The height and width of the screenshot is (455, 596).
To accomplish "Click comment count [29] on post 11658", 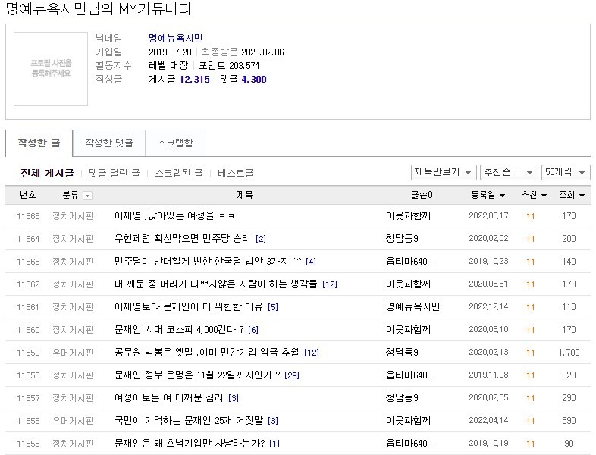I will (x=292, y=375).
